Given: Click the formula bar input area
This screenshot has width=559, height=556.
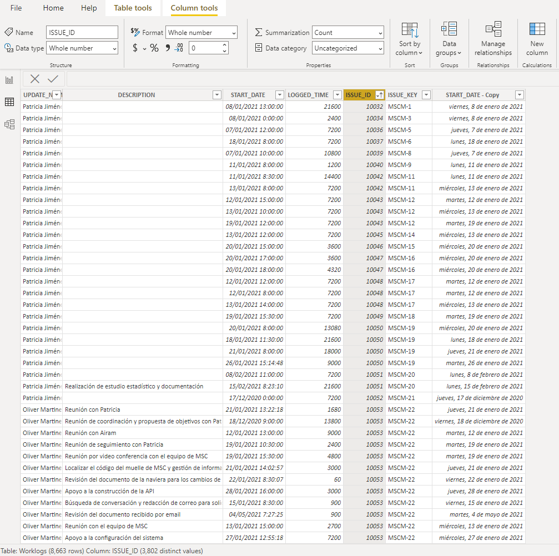Looking at the screenshot, I should click(313, 79).
